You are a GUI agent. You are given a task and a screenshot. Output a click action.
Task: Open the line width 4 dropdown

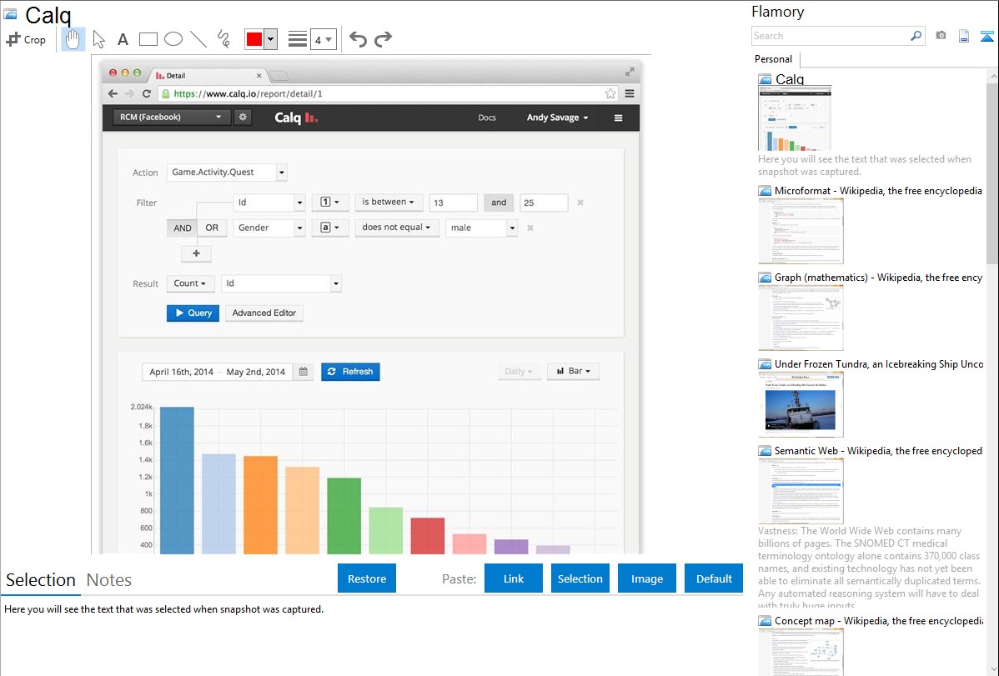tap(323, 39)
